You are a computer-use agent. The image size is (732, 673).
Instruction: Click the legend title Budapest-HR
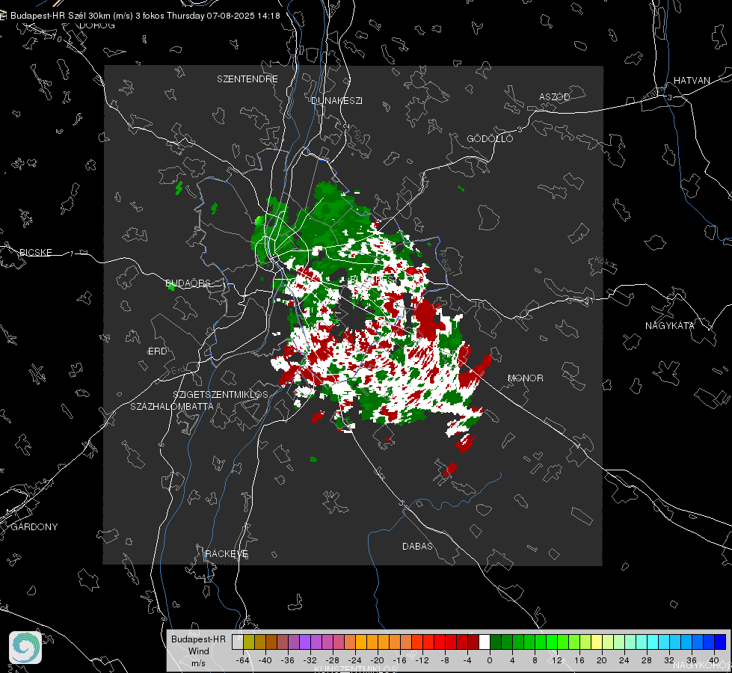198,639
